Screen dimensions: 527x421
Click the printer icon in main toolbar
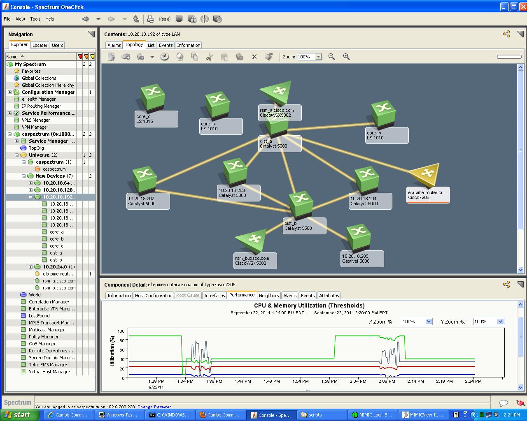tap(150, 19)
